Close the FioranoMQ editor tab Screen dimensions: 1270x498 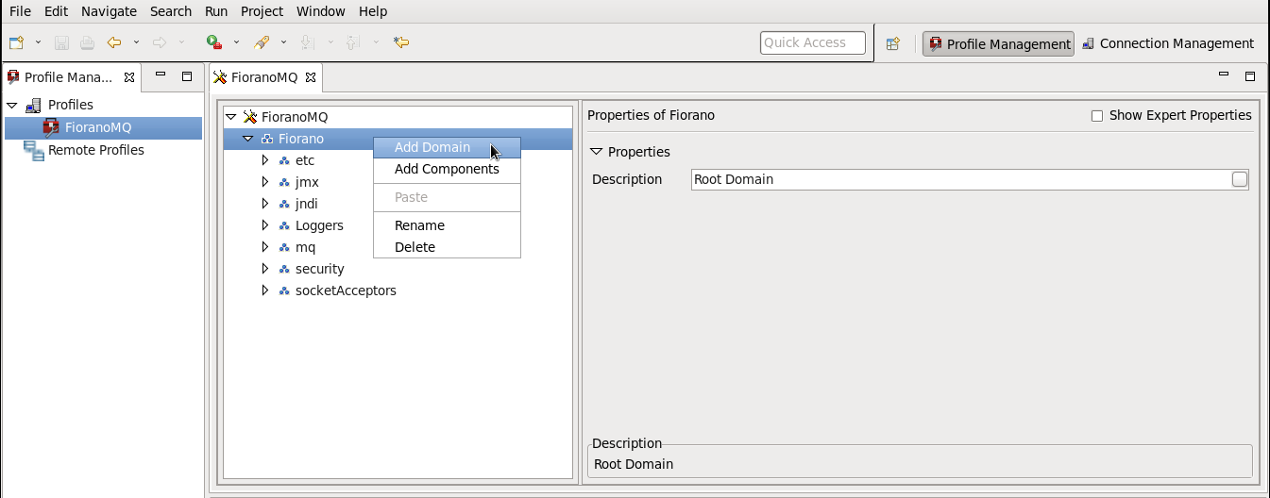[310, 77]
